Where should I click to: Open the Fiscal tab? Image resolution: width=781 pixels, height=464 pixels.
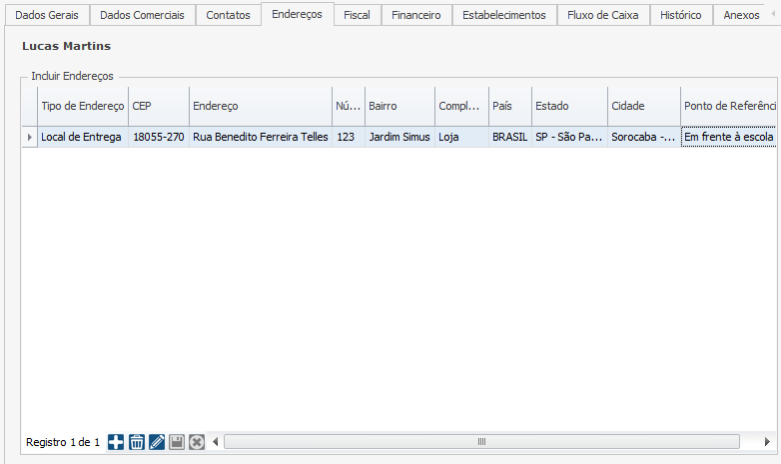(x=357, y=15)
